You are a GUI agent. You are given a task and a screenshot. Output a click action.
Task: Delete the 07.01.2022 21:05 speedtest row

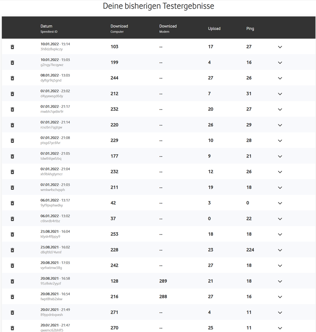(x=12, y=157)
